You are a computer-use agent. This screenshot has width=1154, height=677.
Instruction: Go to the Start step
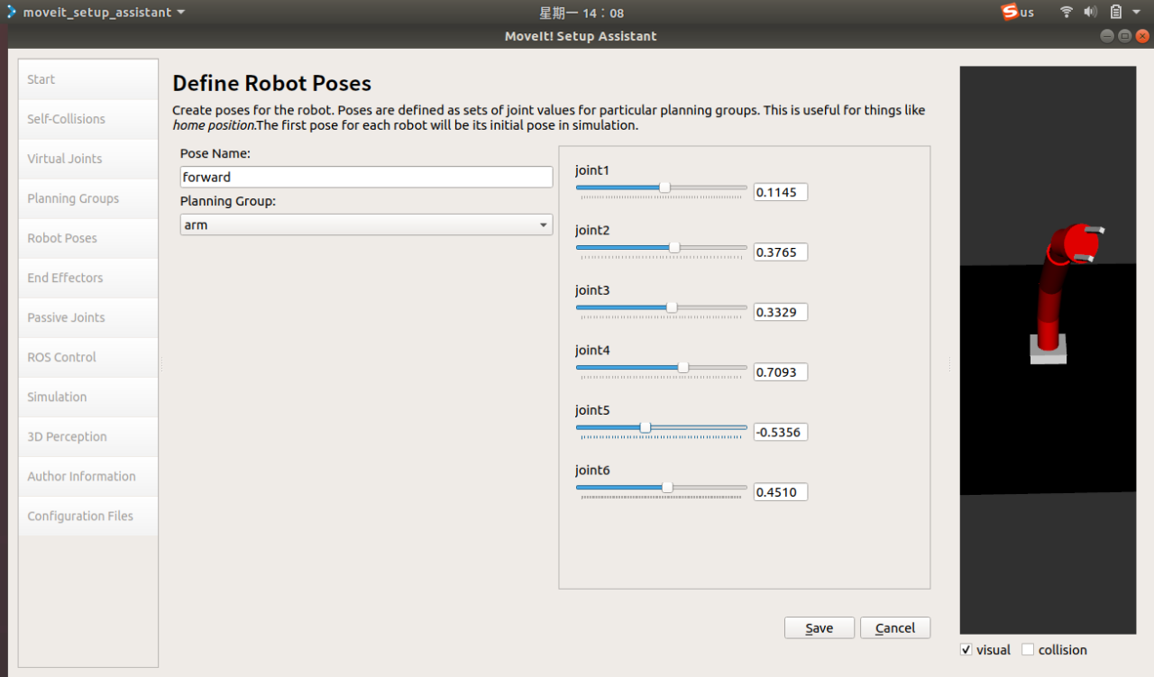tap(88, 79)
